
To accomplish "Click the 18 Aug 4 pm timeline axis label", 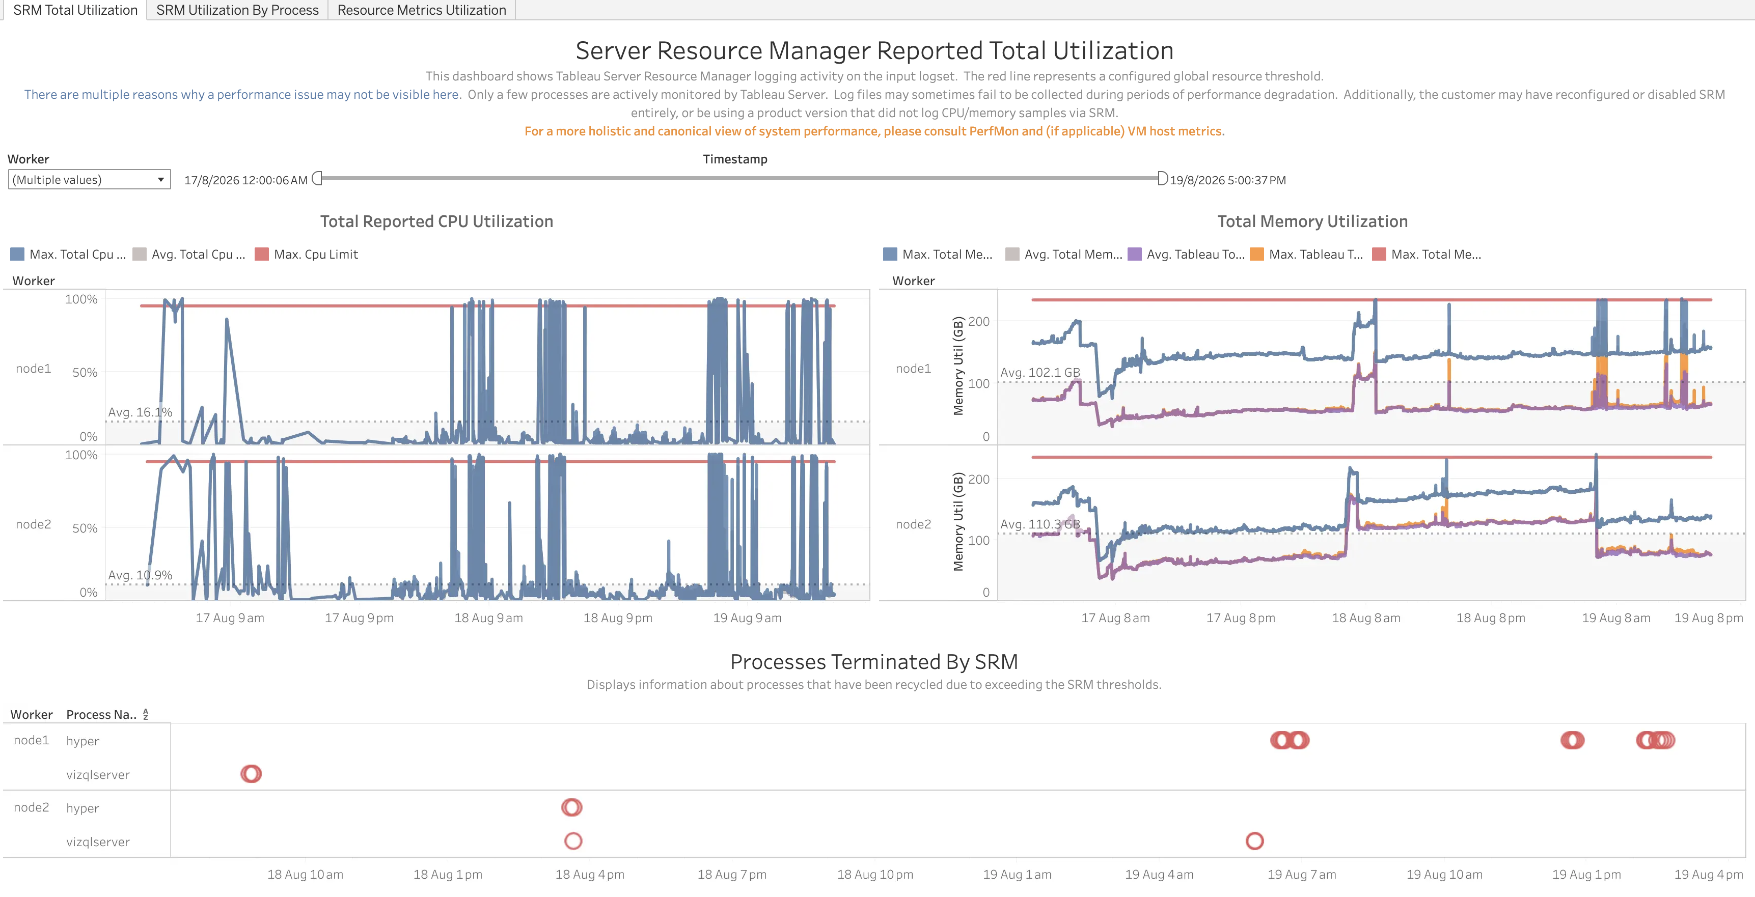I will 589,875.
